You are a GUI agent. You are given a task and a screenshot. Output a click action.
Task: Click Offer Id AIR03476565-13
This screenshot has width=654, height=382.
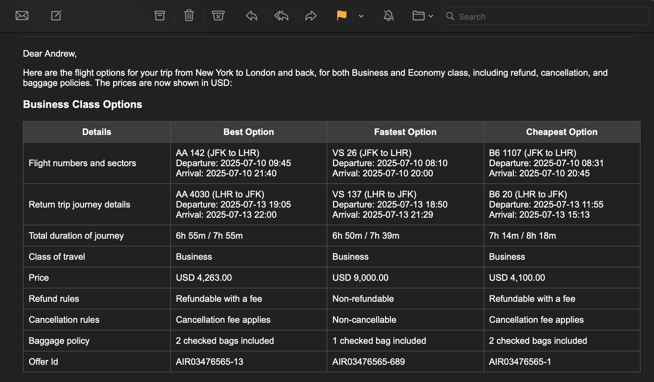210,362
